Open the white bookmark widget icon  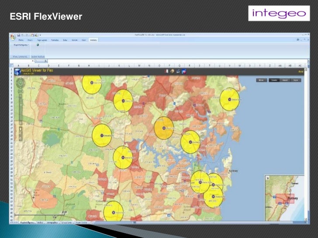(166, 71)
